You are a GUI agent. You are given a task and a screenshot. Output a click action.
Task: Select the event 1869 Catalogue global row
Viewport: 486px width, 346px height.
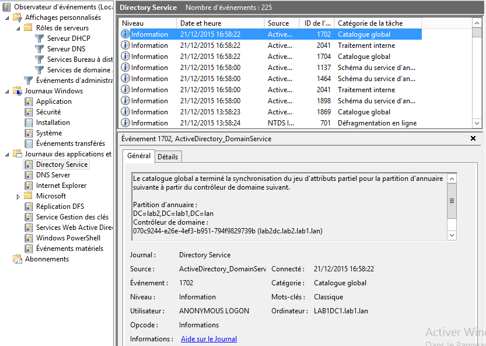pos(270,112)
